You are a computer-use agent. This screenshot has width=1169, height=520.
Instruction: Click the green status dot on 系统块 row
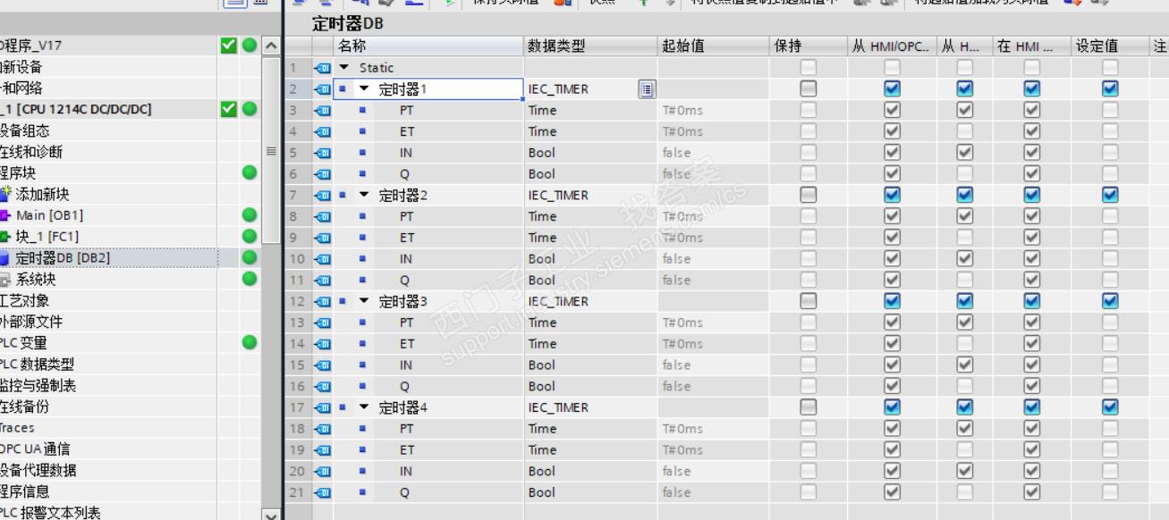[250, 279]
